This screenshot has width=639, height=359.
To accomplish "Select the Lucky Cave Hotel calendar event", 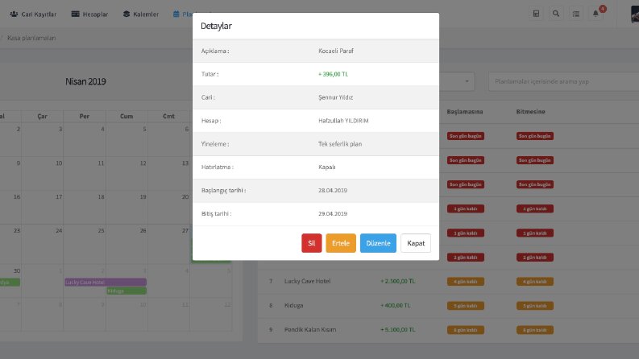I will (x=106, y=282).
